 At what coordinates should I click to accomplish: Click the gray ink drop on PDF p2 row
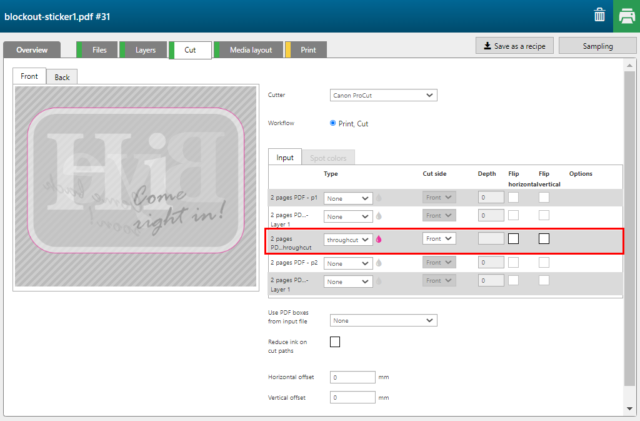tap(379, 263)
